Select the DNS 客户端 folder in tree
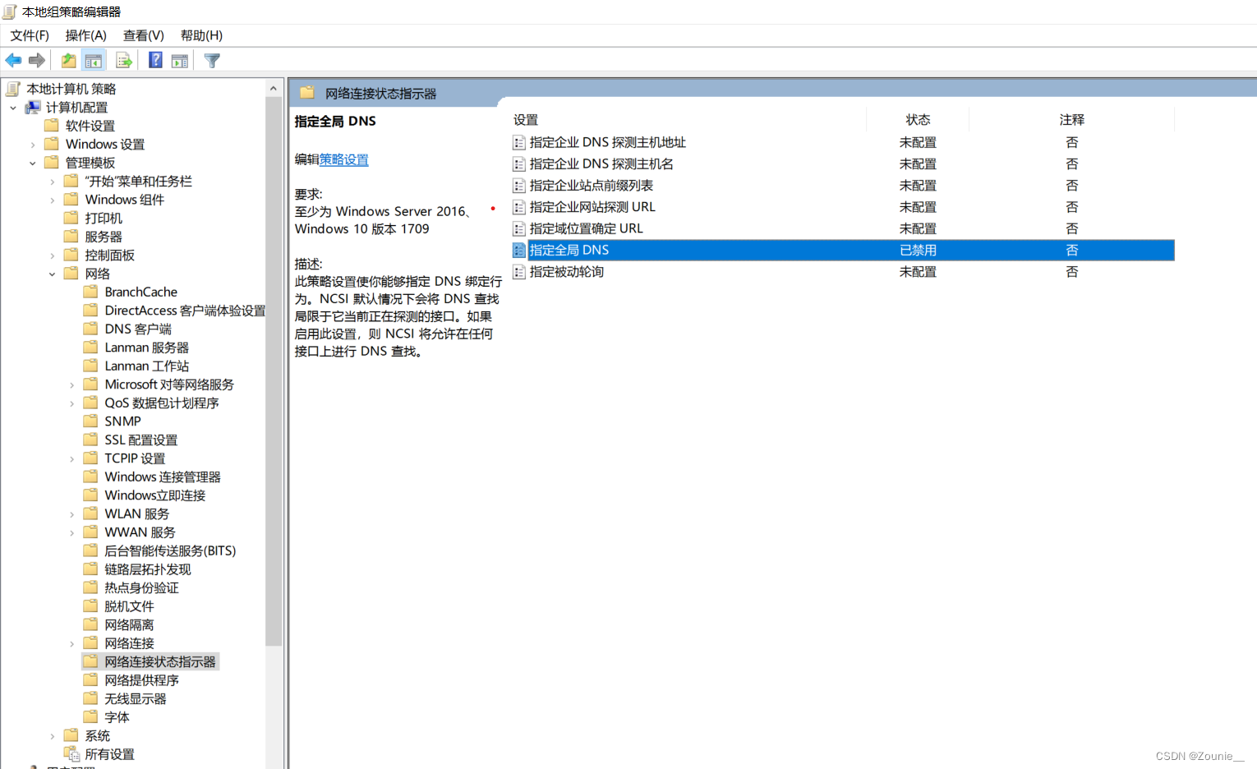The width and height of the screenshot is (1257, 769). pyautogui.click(x=138, y=329)
